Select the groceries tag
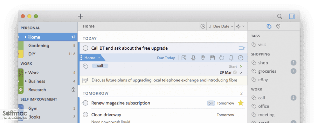The image size is (318, 123). pyautogui.click(x=267, y=71)
